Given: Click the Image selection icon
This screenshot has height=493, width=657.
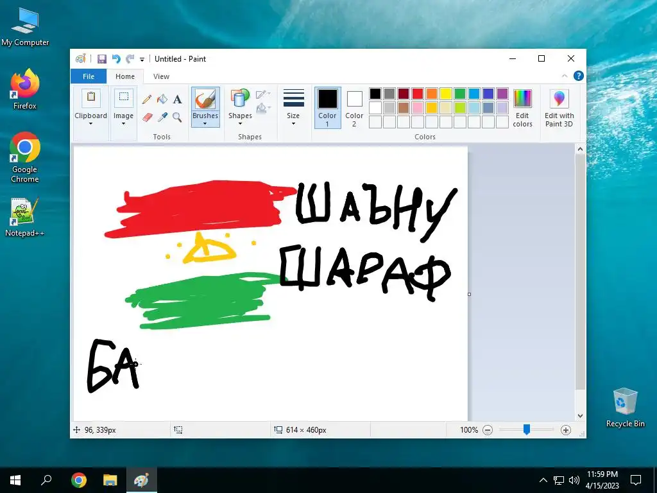Looking at the screenshot, I should click(x=124, y=98).
